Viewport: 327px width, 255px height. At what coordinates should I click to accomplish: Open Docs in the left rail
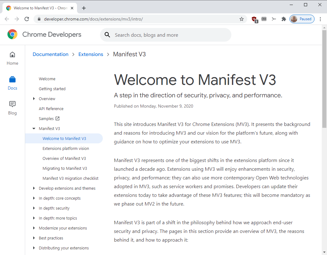pyautogui.click(x=12, y=83)
